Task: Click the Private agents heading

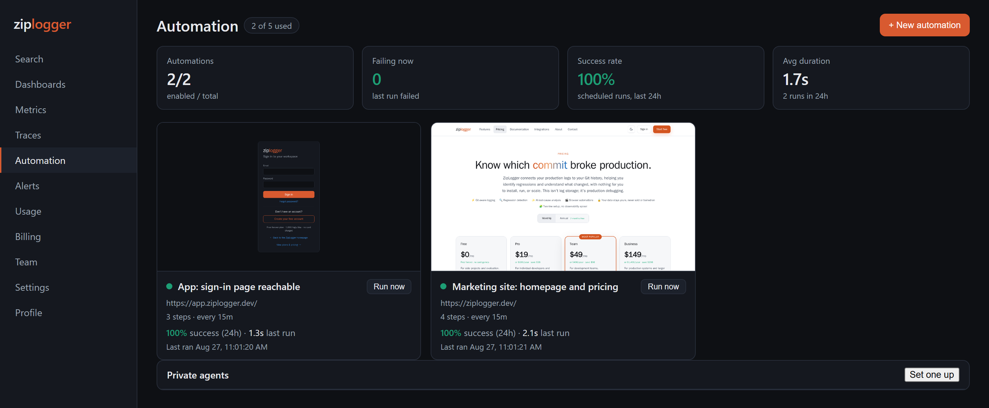Action: point(198,375)
